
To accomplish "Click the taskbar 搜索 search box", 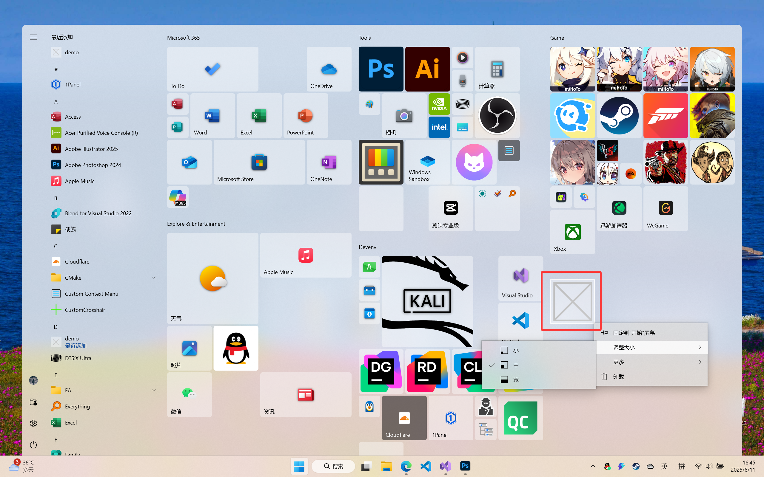I will (x=333, y=466).
